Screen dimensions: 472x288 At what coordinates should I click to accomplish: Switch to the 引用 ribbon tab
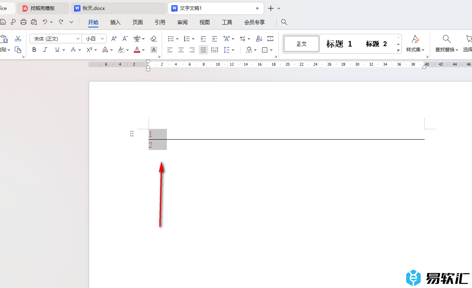pyautogui.click(x=160, y=22)
